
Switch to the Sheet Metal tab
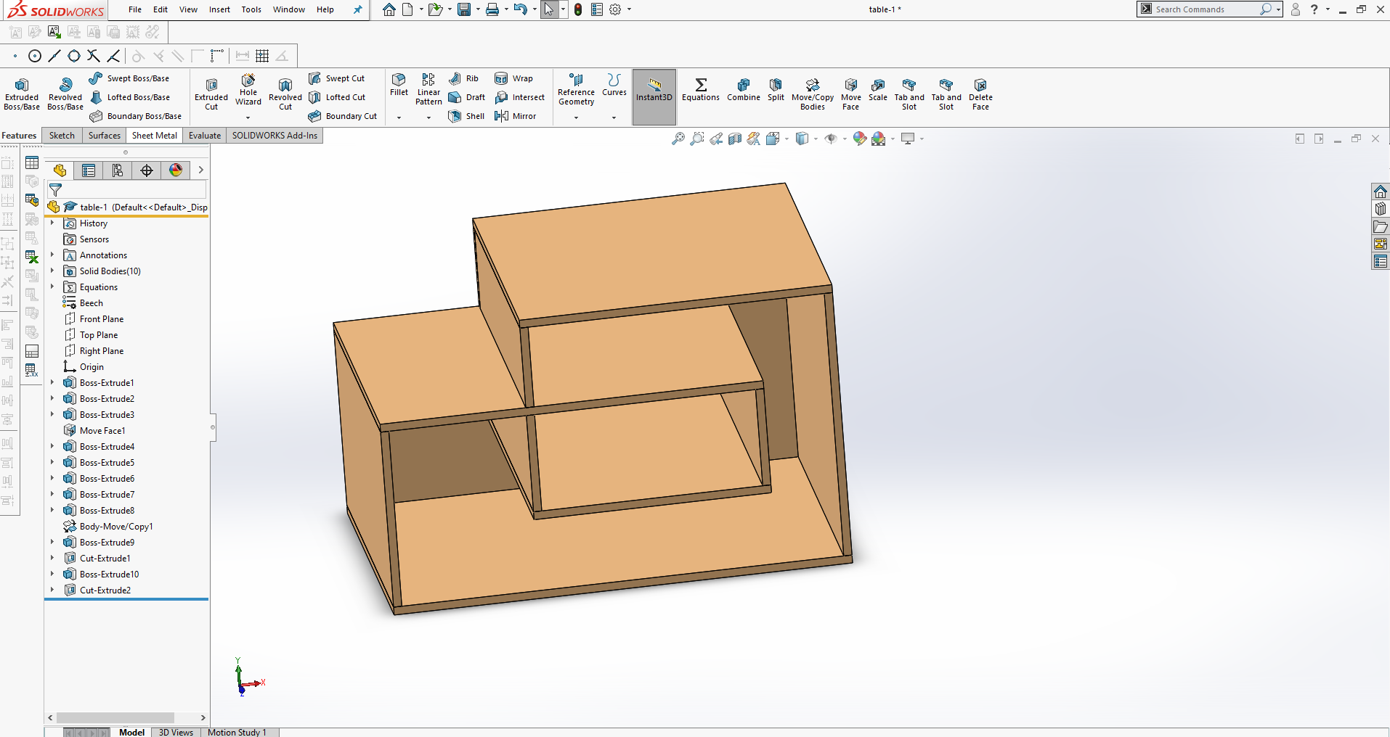click(x=155, y=136)
